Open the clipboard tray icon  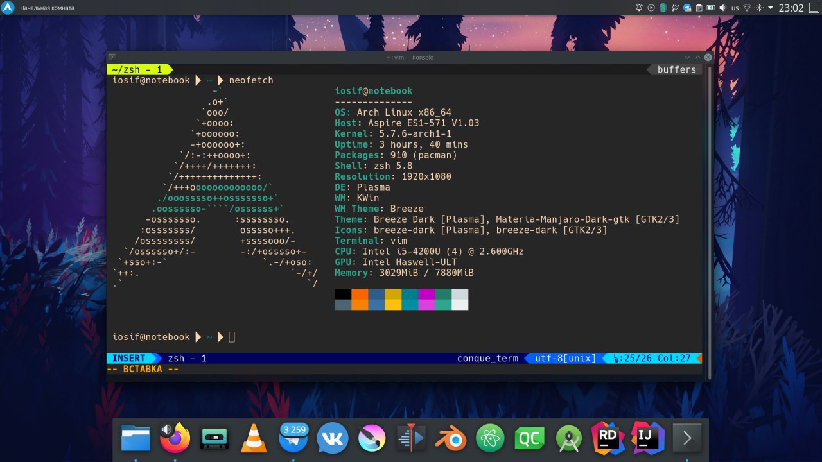(699, 8)
